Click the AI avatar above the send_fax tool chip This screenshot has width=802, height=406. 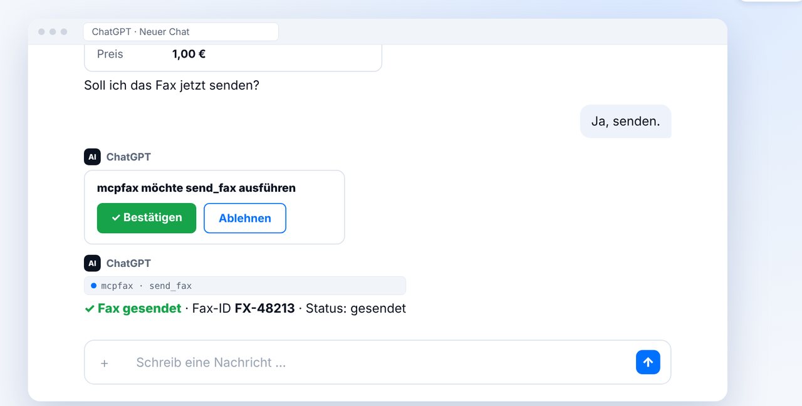click(x=92, y=263)
